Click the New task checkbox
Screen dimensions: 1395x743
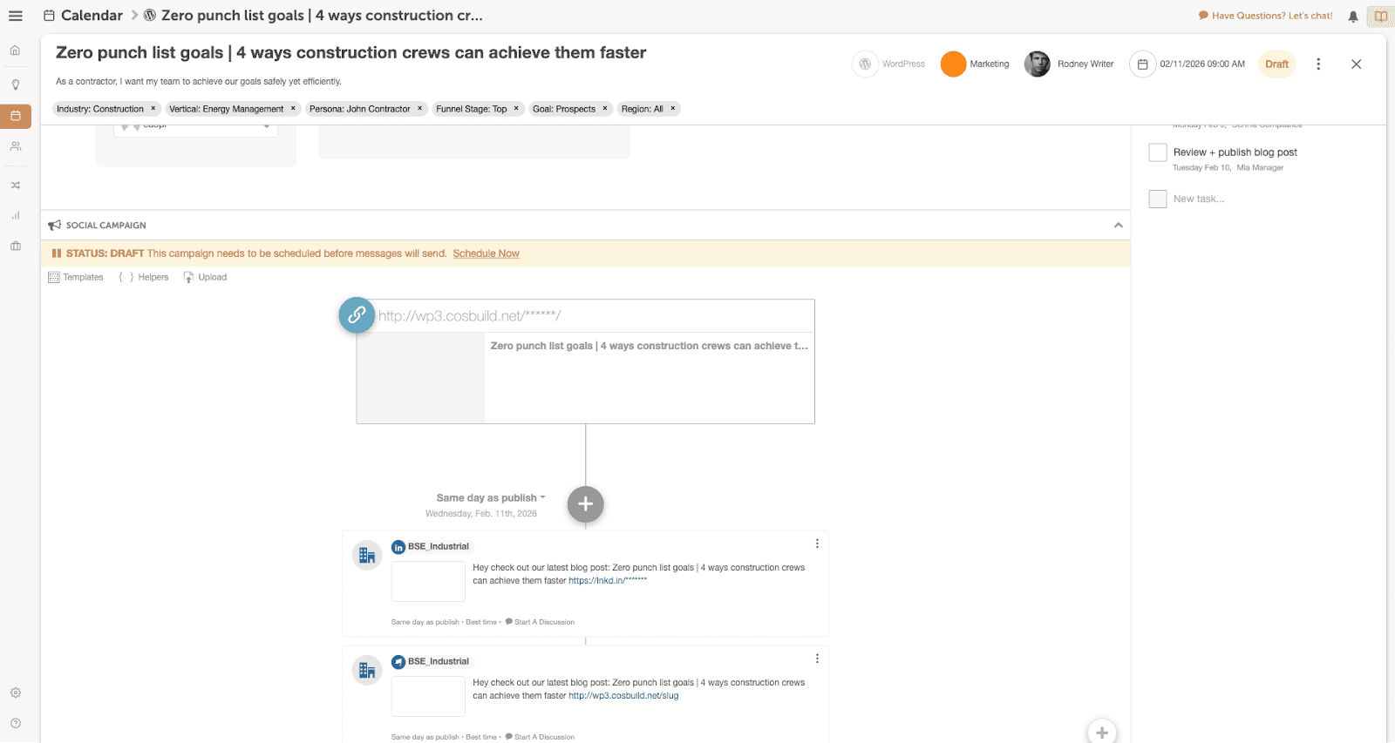click(x=1158, y=199)
